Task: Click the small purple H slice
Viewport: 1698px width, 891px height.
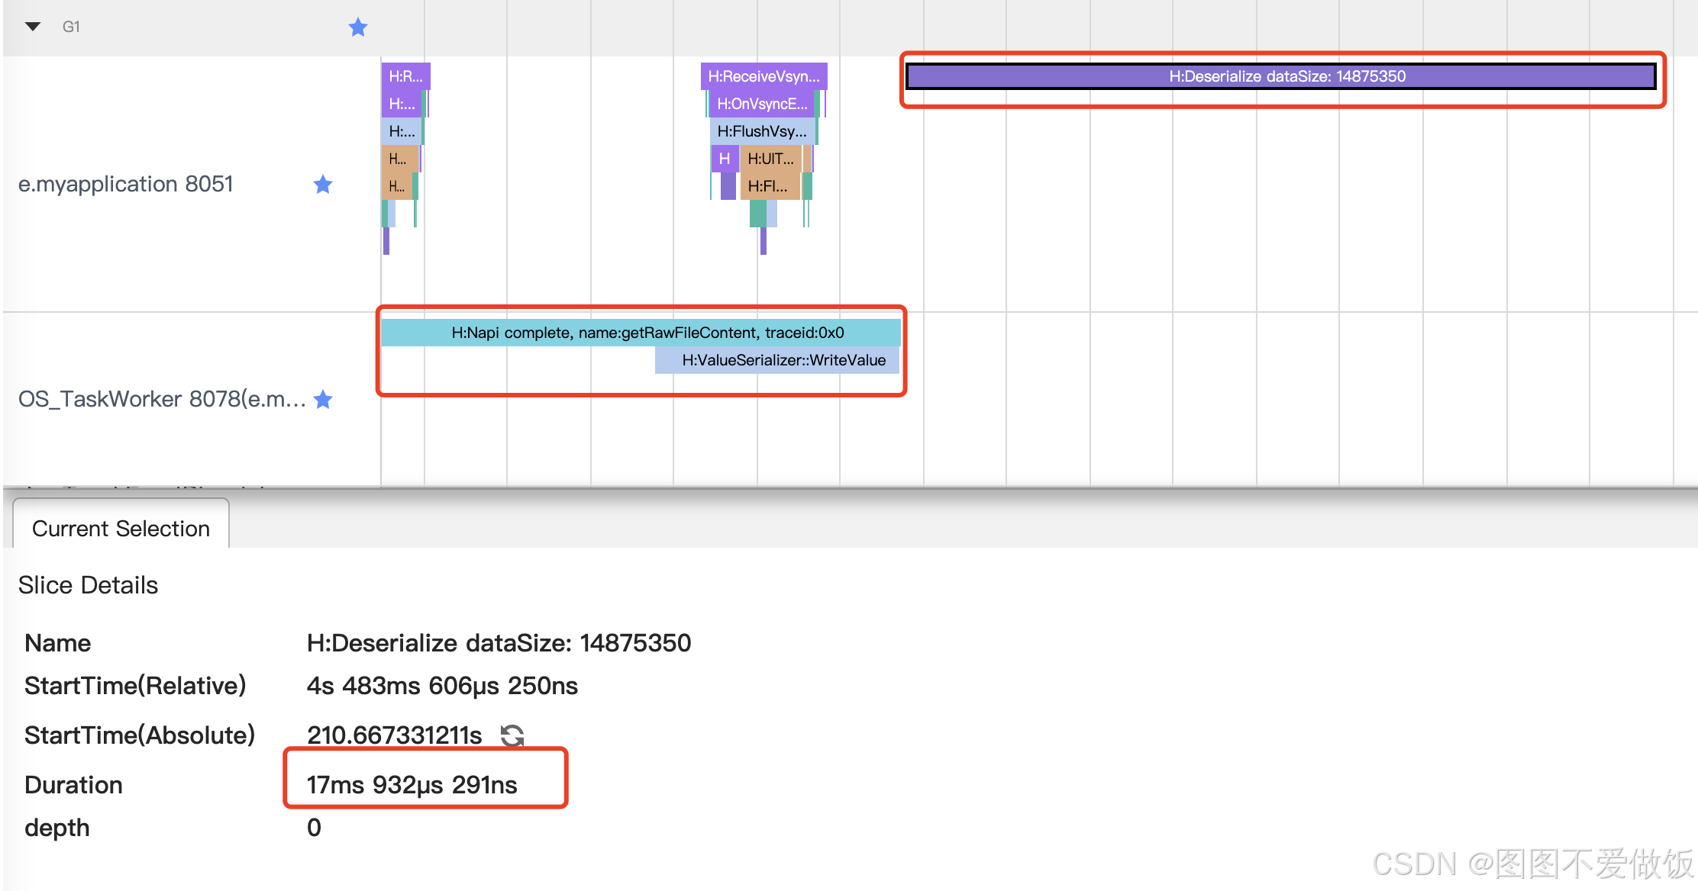Action: coord(725,159)
